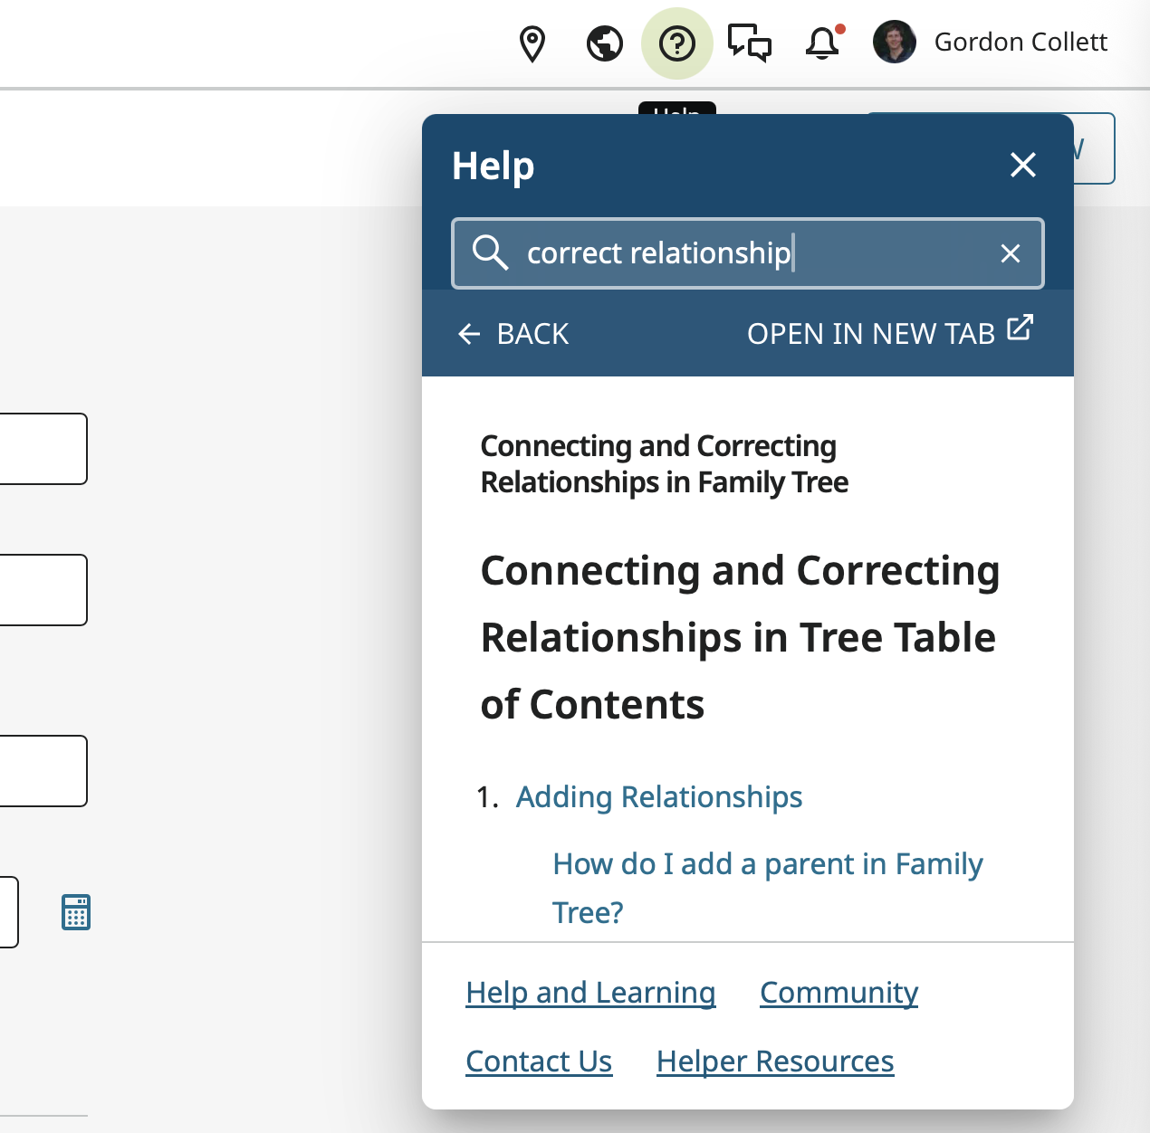Go to Help and Learning
Screen dimensions: 1150x1133
pos(590,993)
